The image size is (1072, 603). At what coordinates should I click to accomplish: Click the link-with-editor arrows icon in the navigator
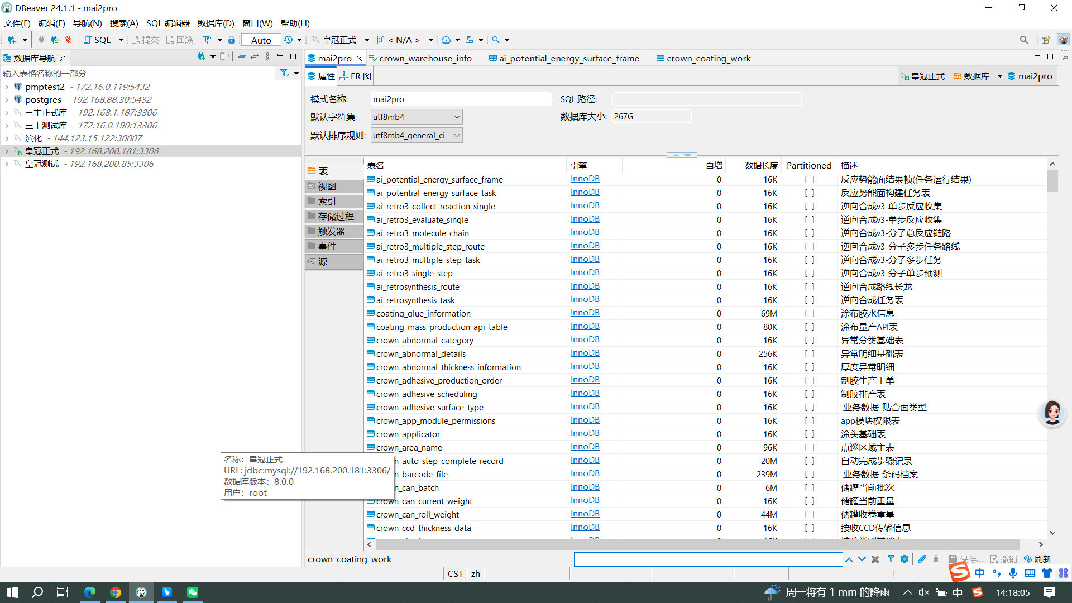tap(255, 57)
